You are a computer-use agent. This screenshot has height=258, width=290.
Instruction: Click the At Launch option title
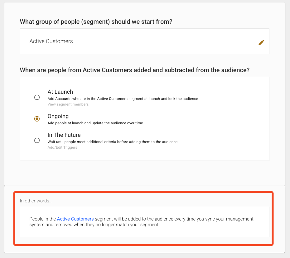pyautogui.click(x=60, y=92)
